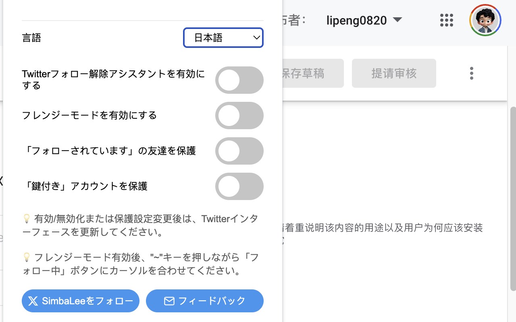Enable the Twitter unfollow assistant toggle
Screen dimensions: 516x322
pos(239,80)
